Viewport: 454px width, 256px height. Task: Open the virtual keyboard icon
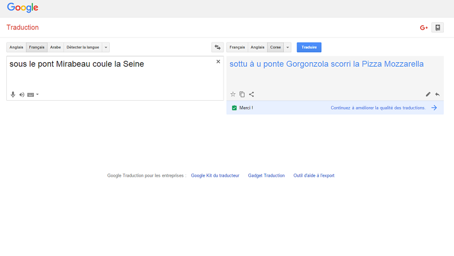(x=30, y=95)
